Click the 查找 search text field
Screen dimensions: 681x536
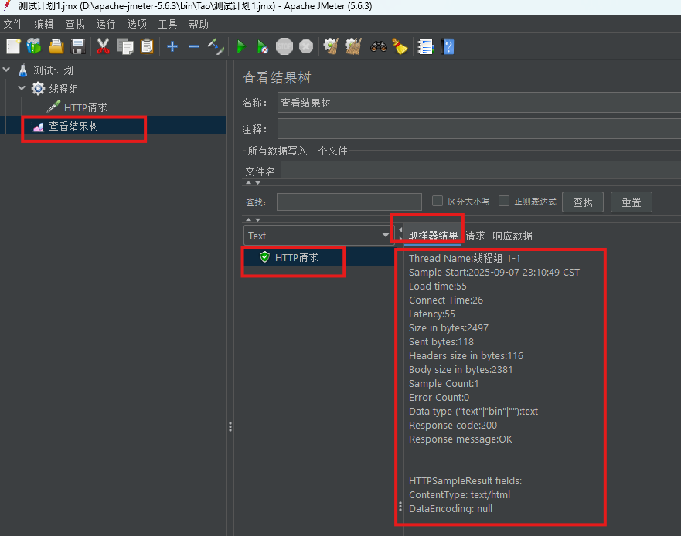[x=349, y=202]
